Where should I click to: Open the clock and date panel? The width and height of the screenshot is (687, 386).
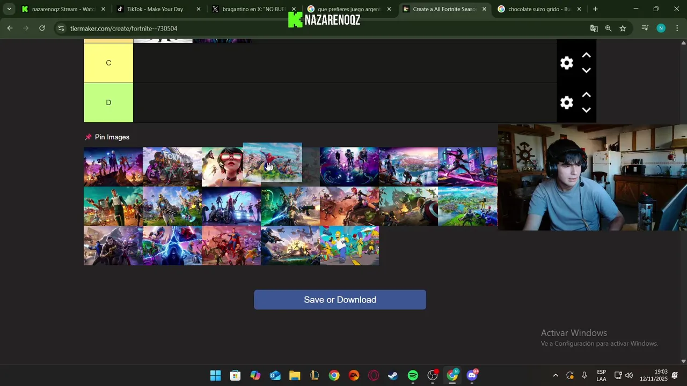coord(653,375)
